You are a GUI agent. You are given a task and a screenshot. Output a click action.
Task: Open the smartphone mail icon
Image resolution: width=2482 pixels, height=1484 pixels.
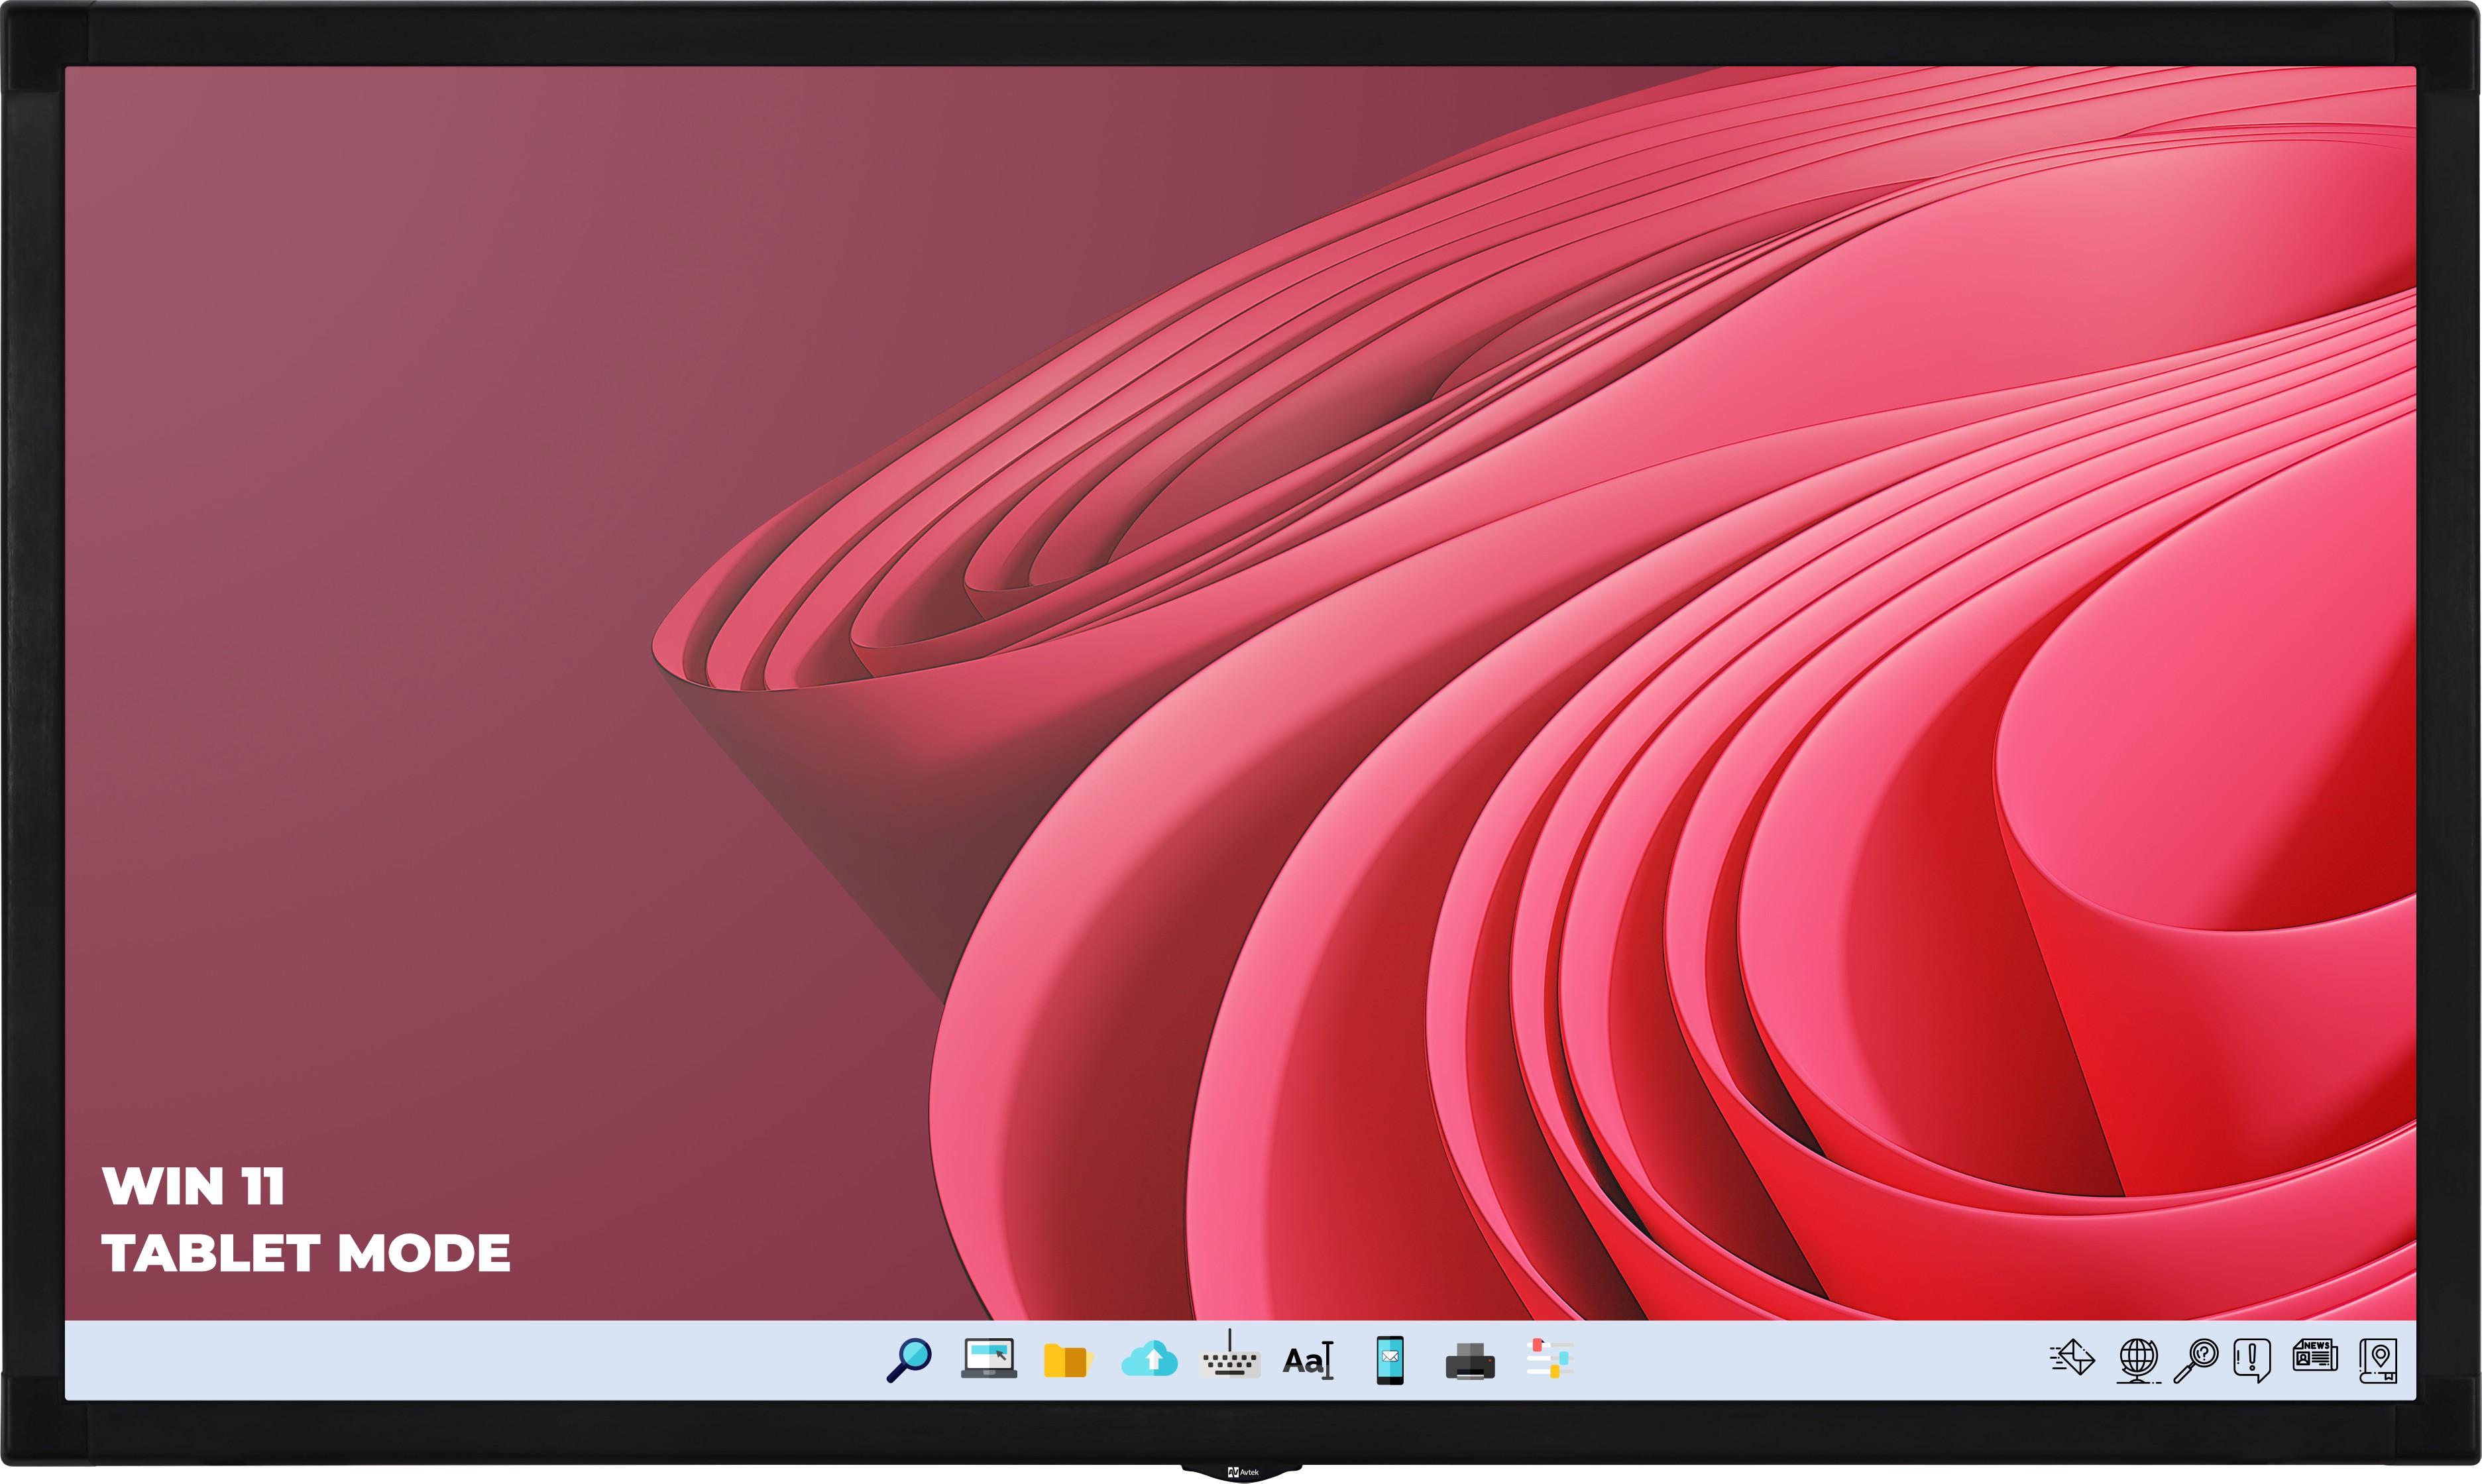(x=1389, y=1361)
